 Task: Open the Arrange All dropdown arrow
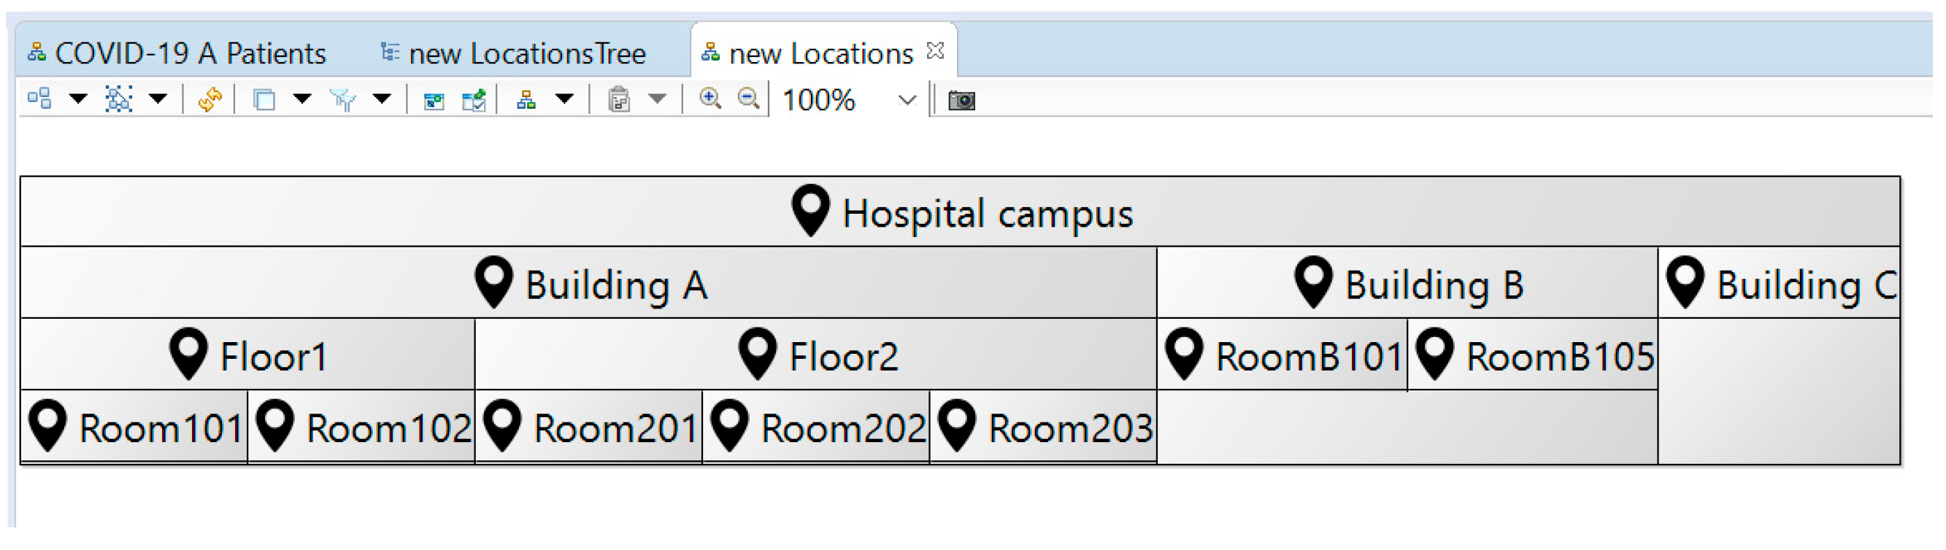[78, 98]
